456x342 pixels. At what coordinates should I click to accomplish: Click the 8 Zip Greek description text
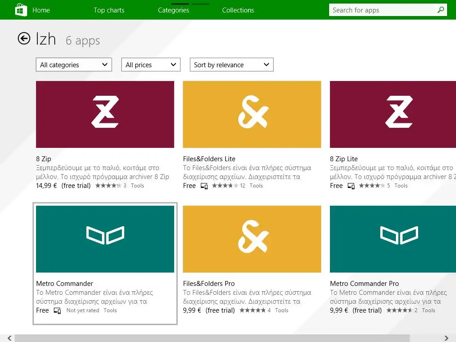point(103,172)
